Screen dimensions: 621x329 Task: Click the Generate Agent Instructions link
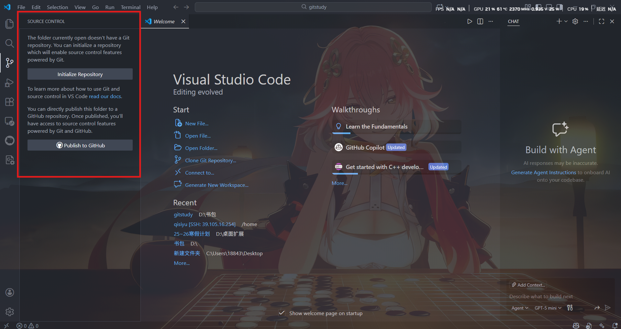pos(544,173)
